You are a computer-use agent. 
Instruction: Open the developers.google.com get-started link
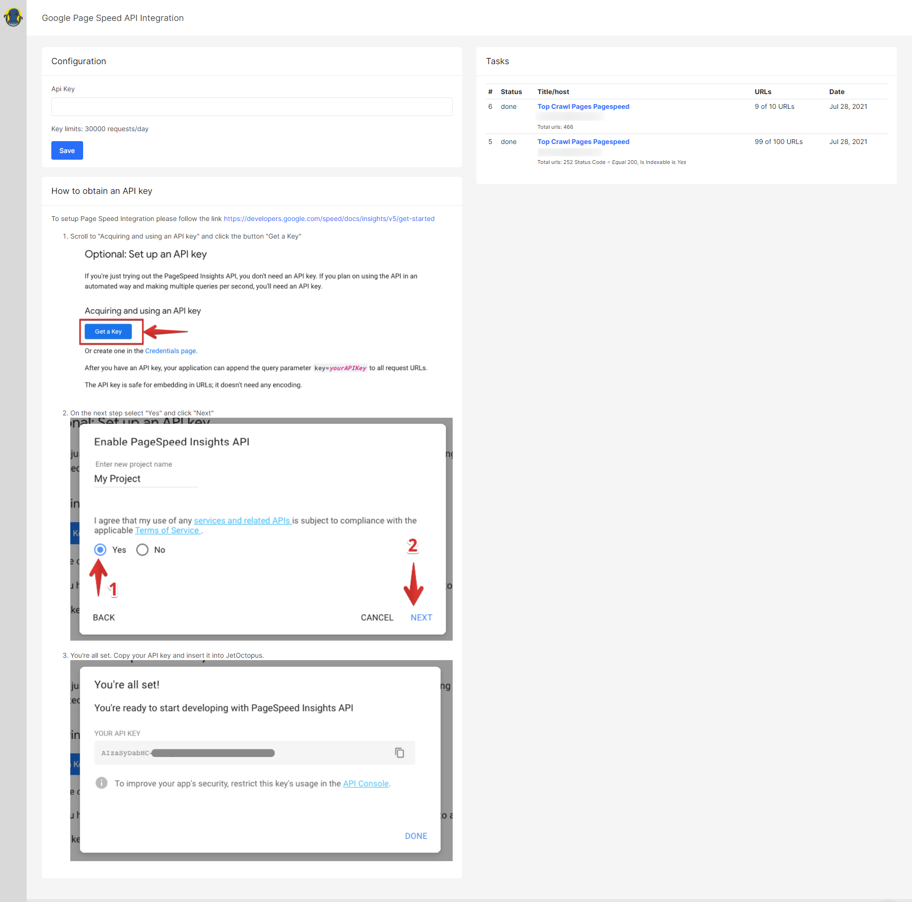pyautogui.click(x=329, y=219)
